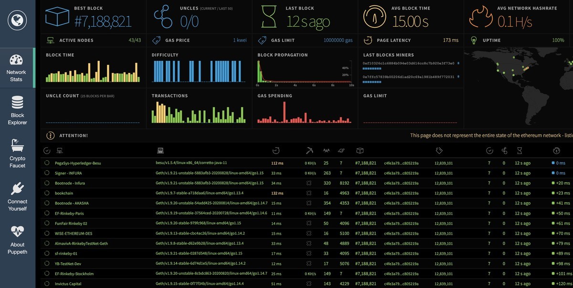Click the 43/43 active nodes count
The height and width of the screenshot is (288, 573).
(x=135, y=41)
